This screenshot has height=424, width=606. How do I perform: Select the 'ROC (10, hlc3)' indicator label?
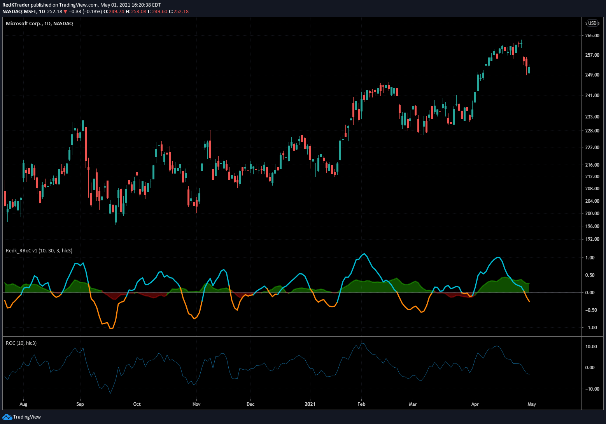21,343
